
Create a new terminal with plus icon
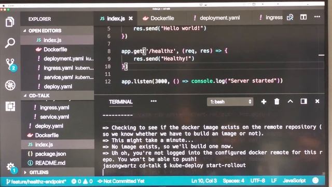tap(264, 102)
